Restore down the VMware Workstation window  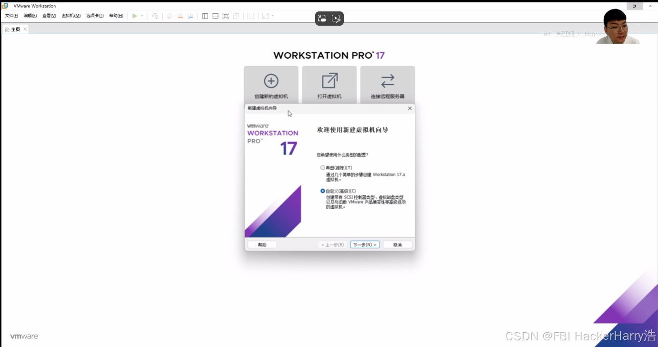click(x=634, y=6)
